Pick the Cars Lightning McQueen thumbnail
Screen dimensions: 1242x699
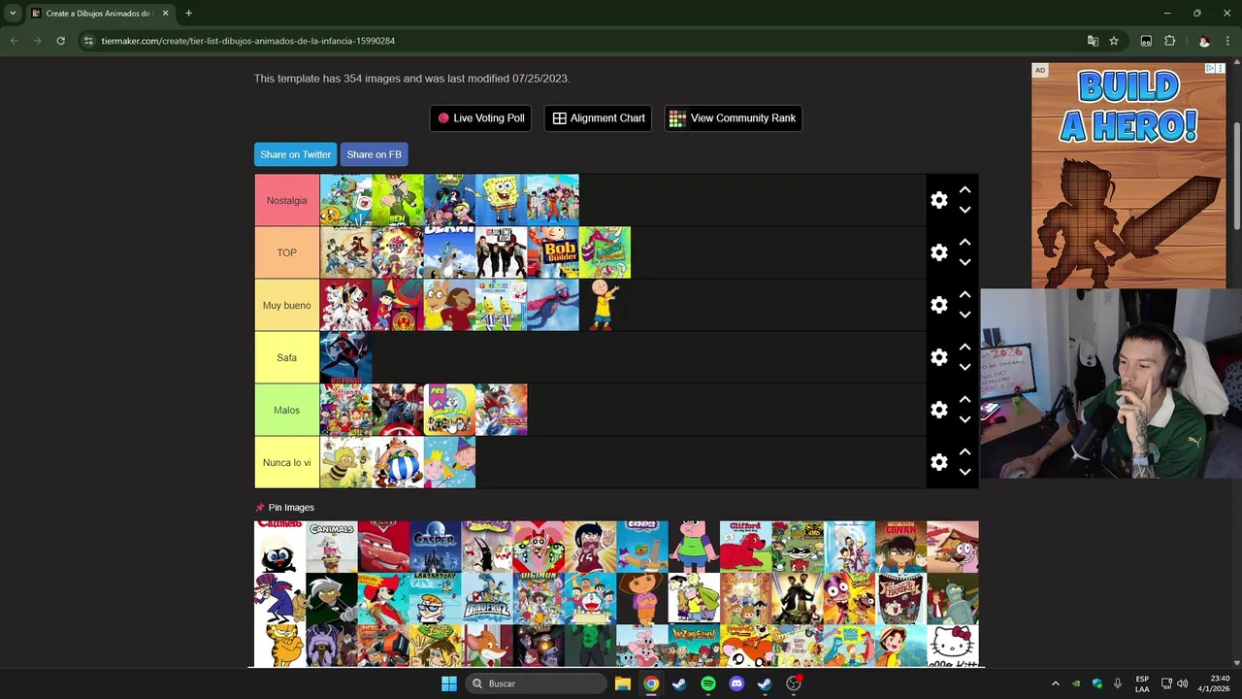[x=383, y=547]
